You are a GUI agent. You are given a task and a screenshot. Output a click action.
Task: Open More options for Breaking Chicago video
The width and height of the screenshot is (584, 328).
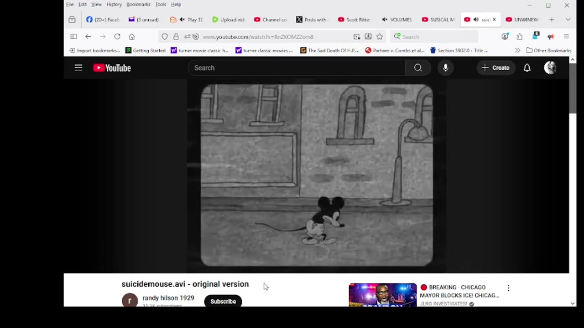508,288
